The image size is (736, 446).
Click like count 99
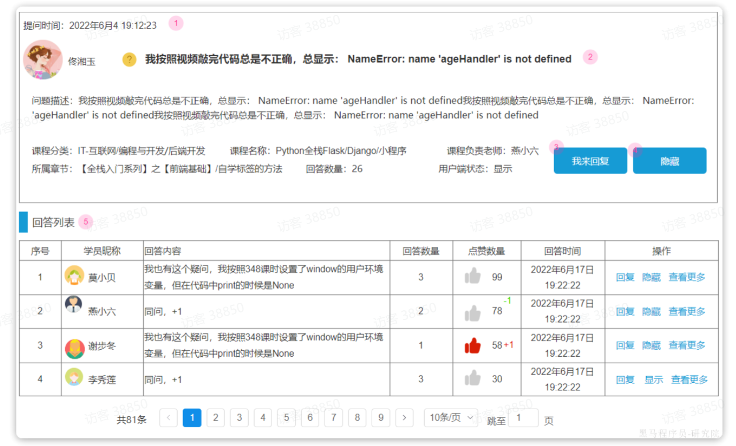tap(497, 277)
